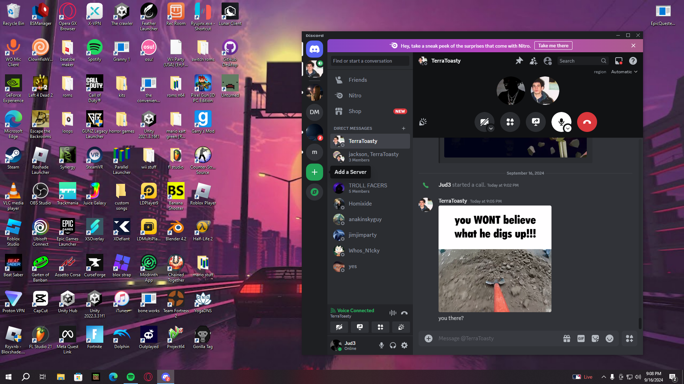Open File Explorer from the taskbar
684x384 pixels.
coord(61,377)
